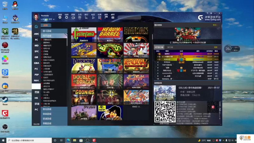Click the scrollbar beside the game grid

(152, 37)
